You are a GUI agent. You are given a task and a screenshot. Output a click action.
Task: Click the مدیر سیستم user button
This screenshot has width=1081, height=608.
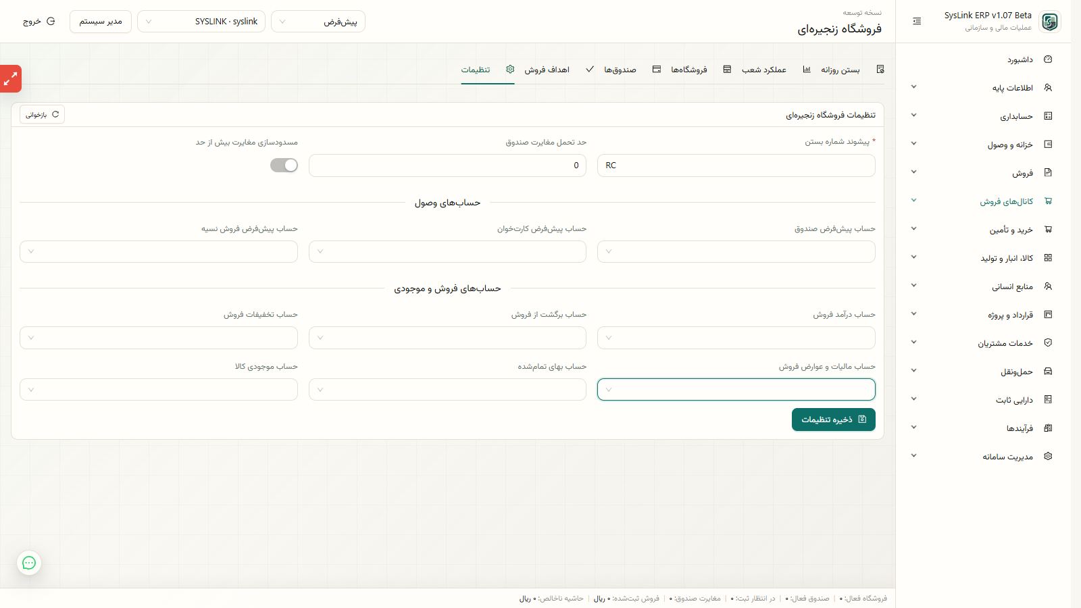point(101,22)
